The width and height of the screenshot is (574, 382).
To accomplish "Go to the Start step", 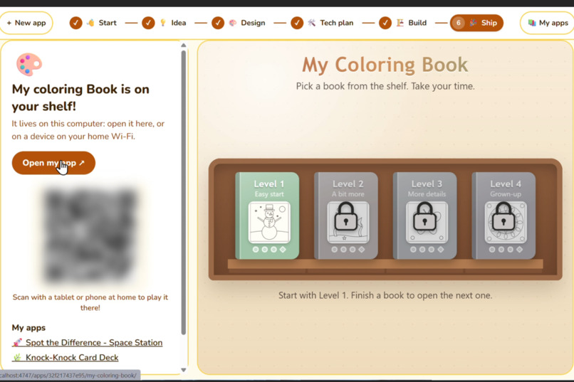I will [x=93, y=23].
